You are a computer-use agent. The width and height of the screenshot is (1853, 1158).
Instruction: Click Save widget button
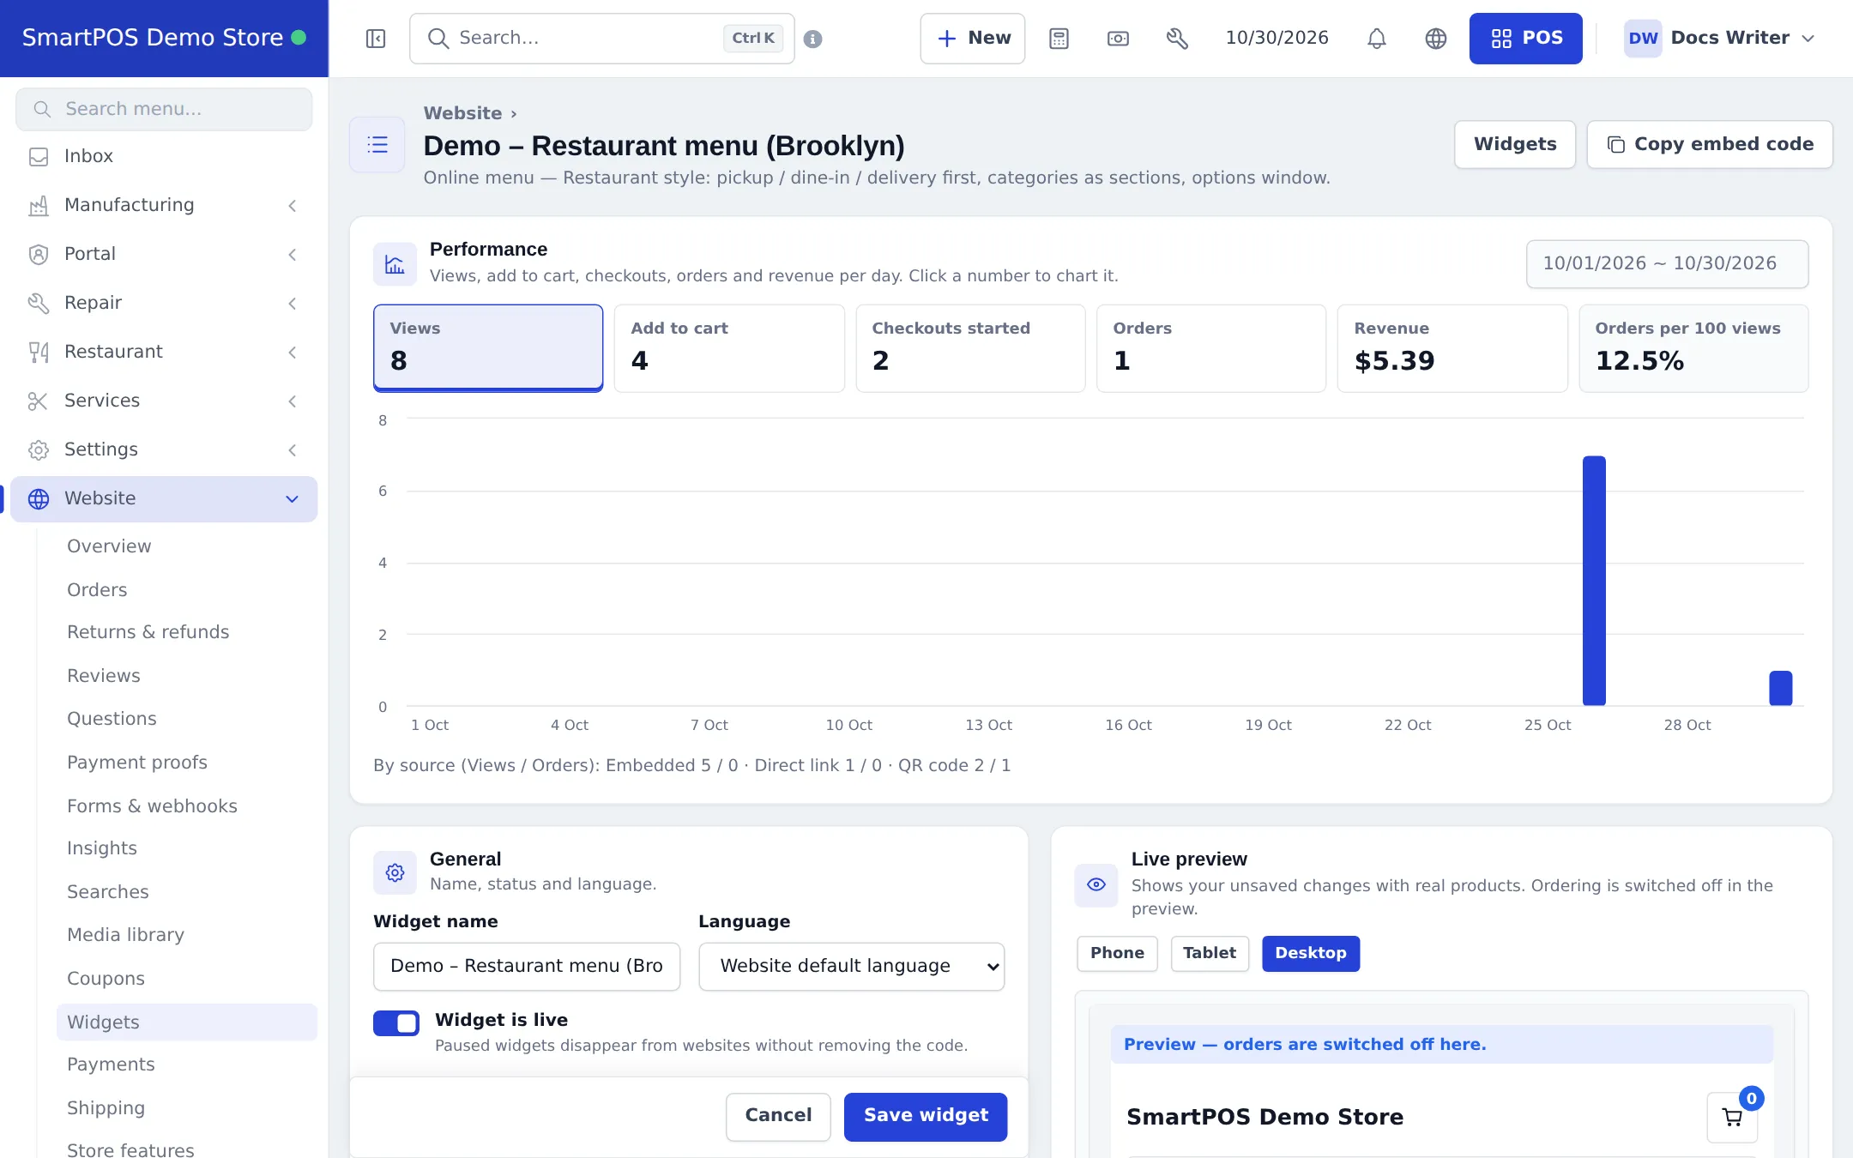click(x=926, y=1117)
